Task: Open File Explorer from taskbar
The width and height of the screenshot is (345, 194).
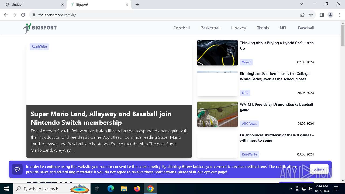Action: pos(124,189)
